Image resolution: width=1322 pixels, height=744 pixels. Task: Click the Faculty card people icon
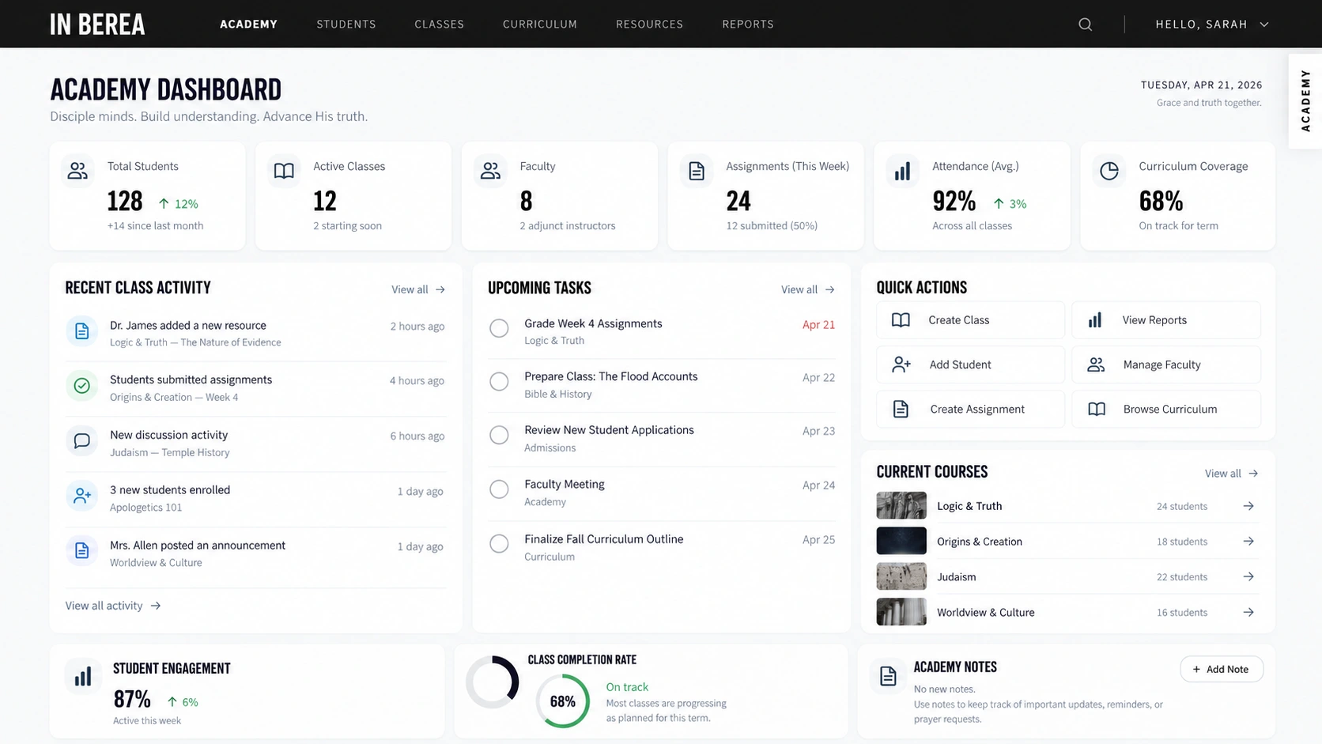click(490, 171)
